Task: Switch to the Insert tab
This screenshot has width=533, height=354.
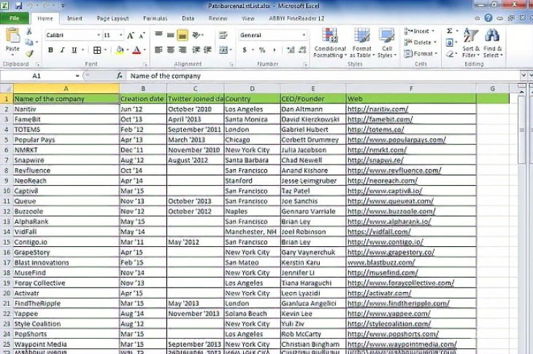Action: pos(74,19)
